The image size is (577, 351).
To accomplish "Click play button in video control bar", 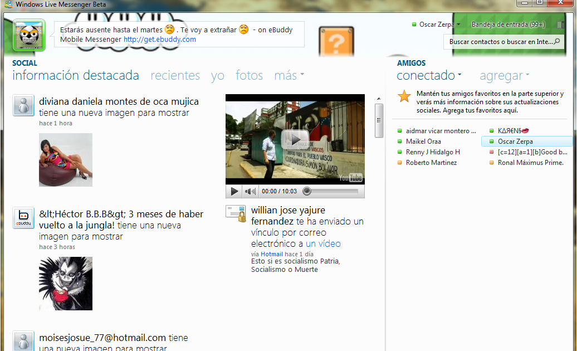I will click(x=234, y=191).
